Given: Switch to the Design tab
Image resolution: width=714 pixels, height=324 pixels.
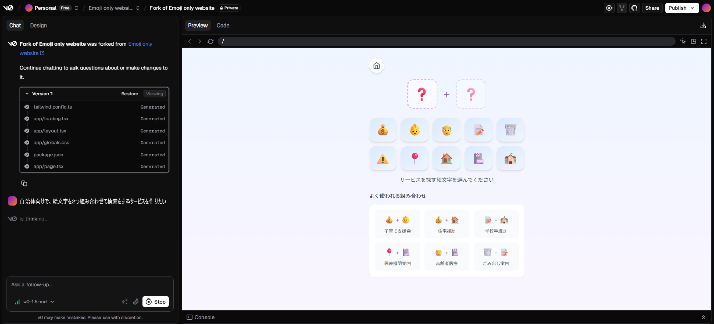Looking at the screenshot, I should pos(38,26).
